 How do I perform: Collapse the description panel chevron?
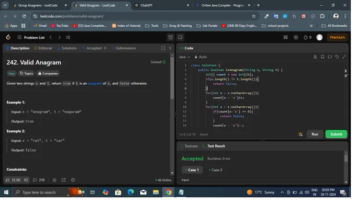pyautogui.click(x=170, y=48)
